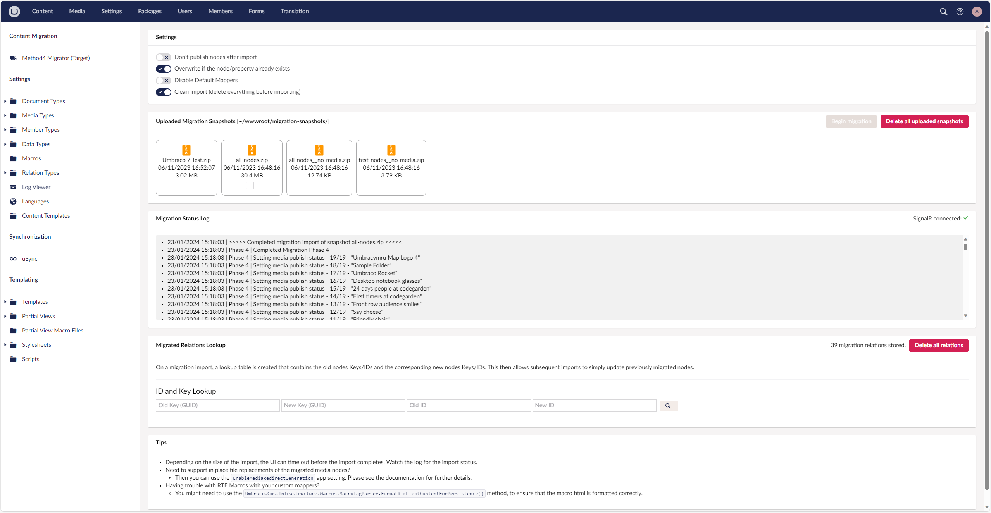
Task: Expand the Relation Types tree node
Action: (x=5, y=173)
